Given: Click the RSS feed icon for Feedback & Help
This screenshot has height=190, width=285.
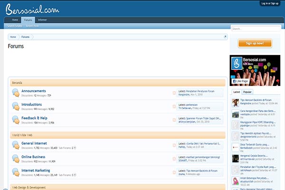Looking at the screenshot, I should [x=174, y=120].
